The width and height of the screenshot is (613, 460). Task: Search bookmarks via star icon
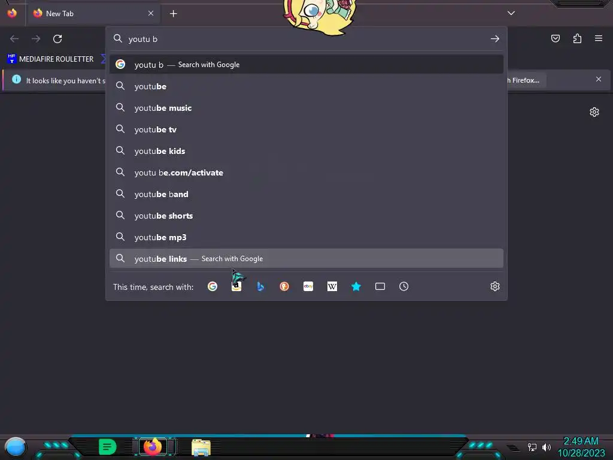point(356,286)
